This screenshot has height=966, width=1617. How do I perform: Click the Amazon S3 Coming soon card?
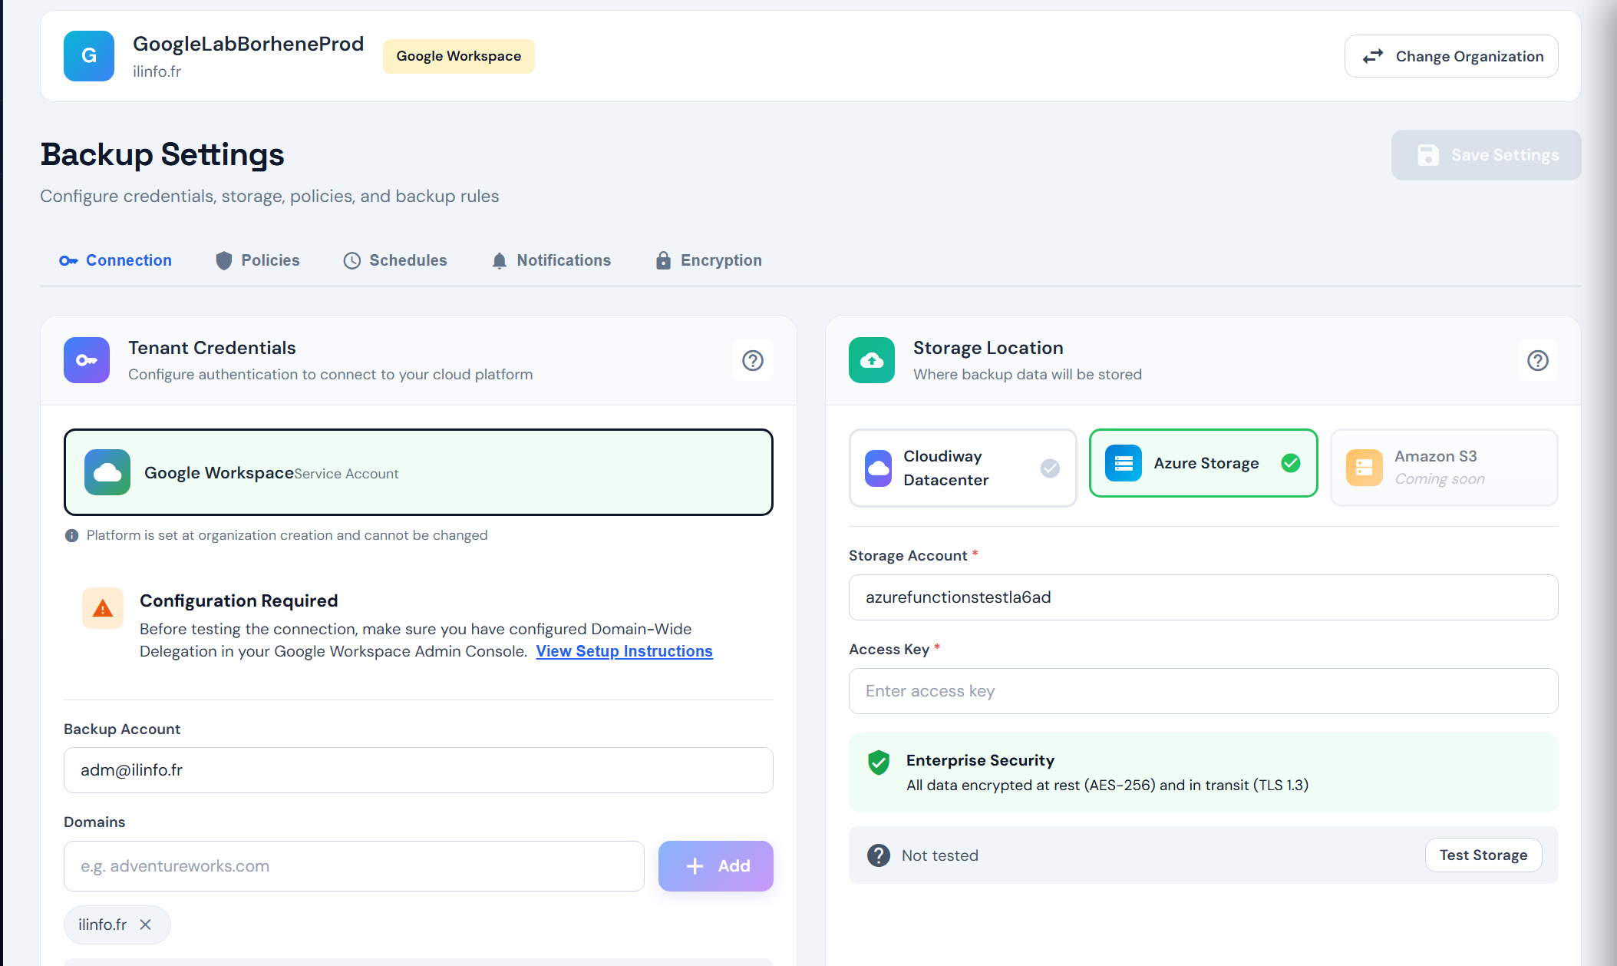1444,468
